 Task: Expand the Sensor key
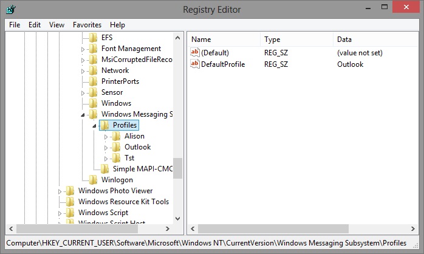83,94
